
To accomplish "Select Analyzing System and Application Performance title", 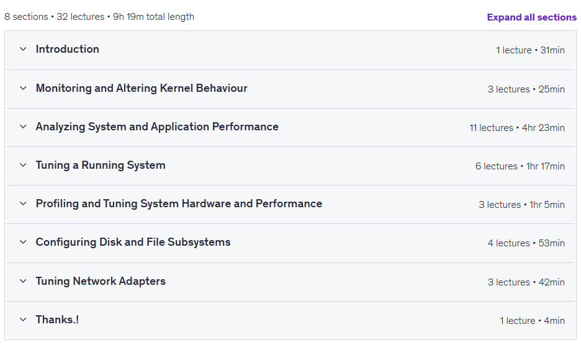I will 157,127.
